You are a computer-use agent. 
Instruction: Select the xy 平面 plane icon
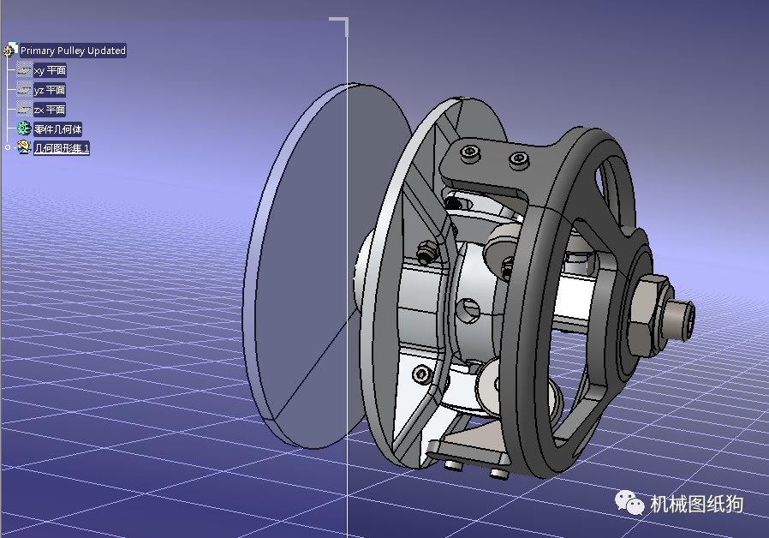tap(24, 70)
